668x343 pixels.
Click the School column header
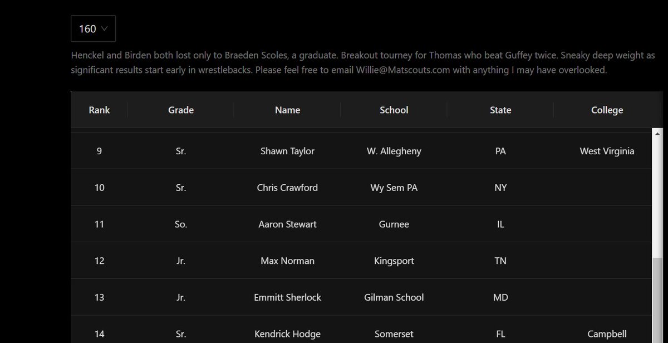pyautogui.click(x=394, y=110)
